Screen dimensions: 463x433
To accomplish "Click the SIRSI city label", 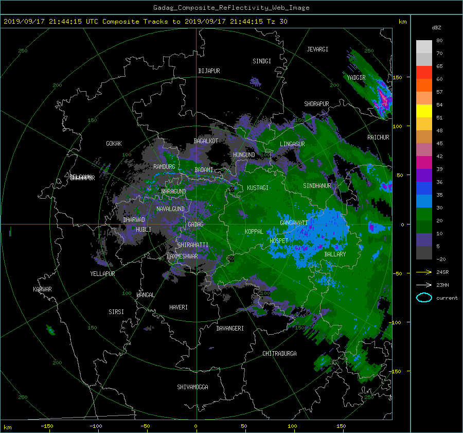I will 116,312.
